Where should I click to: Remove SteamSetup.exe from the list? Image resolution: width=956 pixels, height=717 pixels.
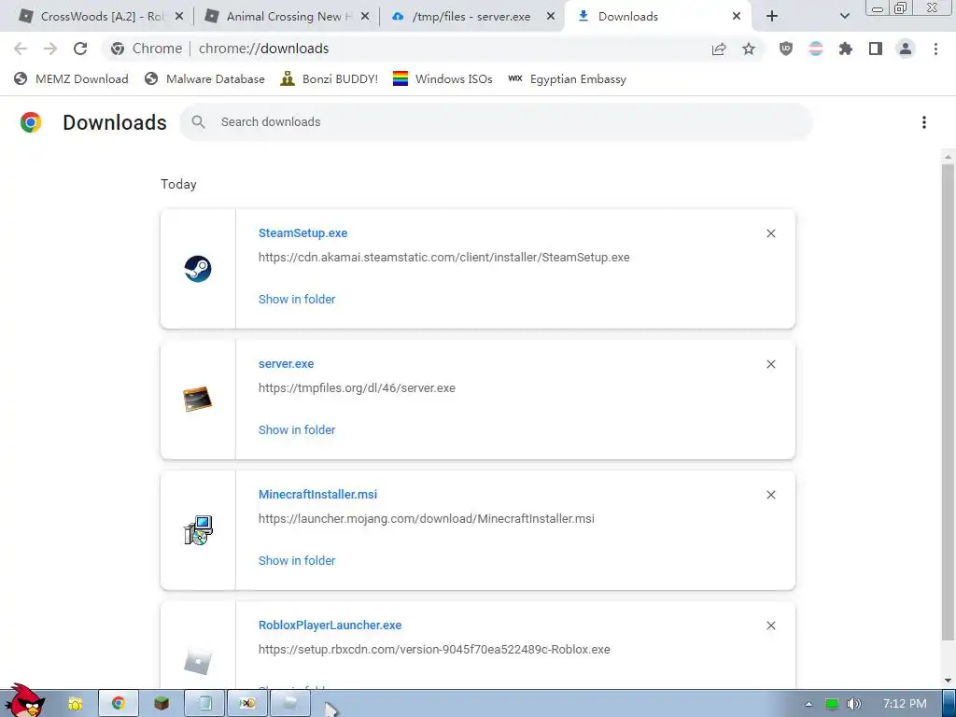770,233
